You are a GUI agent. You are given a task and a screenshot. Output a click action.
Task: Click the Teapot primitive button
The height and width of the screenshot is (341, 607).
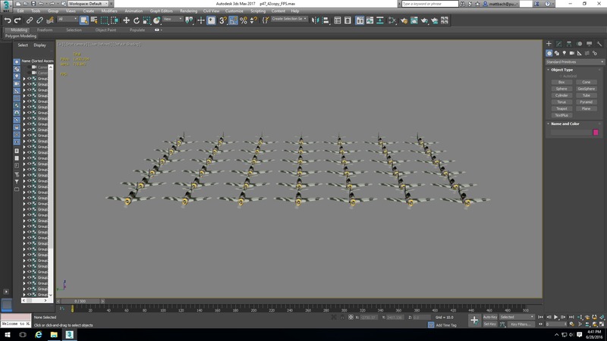pos(561,108)
